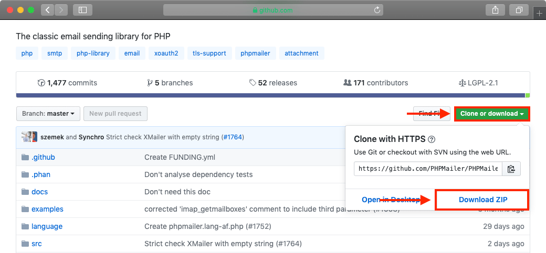Click the New pull request button

coord(115,114)
